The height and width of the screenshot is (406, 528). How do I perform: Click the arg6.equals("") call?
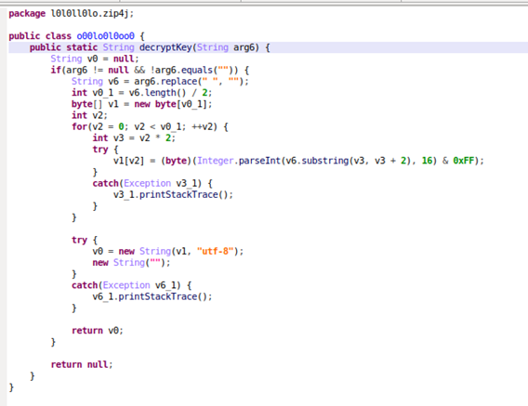click(x=195, y=70)
